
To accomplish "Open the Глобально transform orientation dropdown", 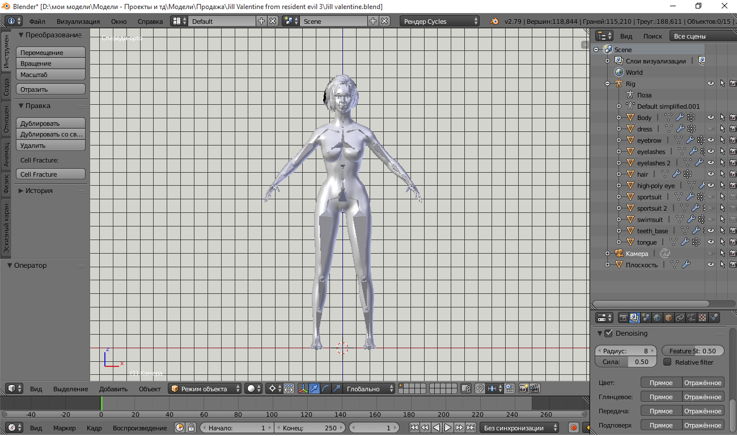I will pyautogui.click(x=369, y=388).
